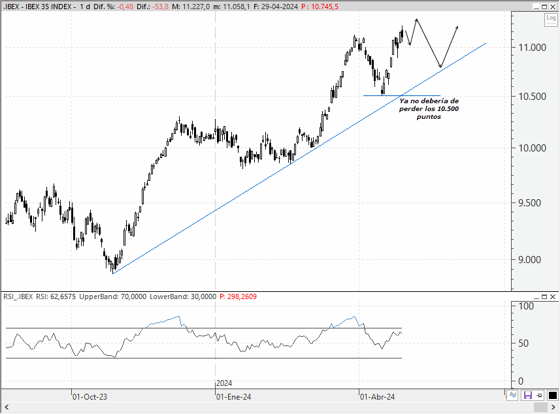The width and height of the screenshot is (560, 414).
Task: Click the RSI axis 100 label
Action: click(526, 306)
